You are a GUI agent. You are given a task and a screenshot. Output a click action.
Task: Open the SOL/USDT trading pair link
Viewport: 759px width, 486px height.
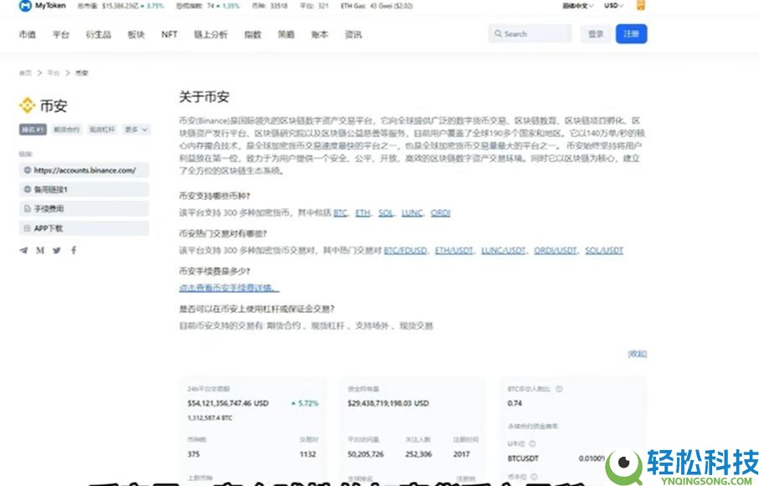pyautogui.click(x=604, y=251)
